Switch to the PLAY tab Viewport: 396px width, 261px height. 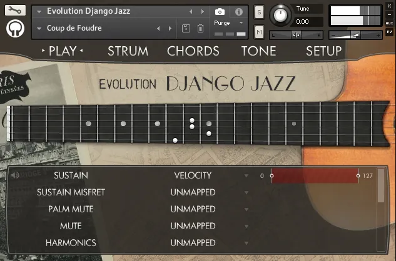(x=63, y=51)
